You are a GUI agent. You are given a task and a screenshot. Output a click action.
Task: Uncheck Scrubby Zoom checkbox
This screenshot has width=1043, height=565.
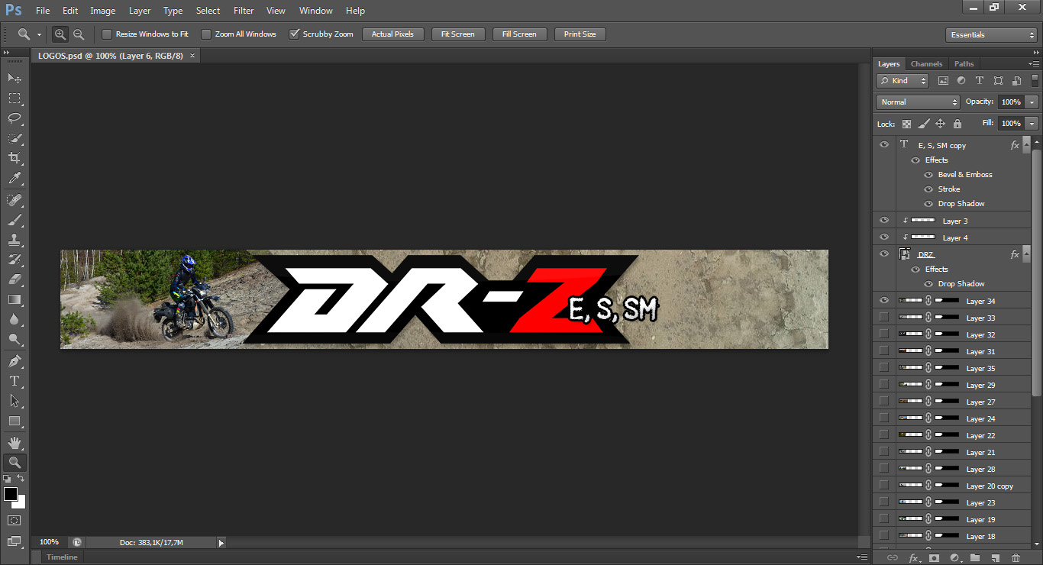294,34
